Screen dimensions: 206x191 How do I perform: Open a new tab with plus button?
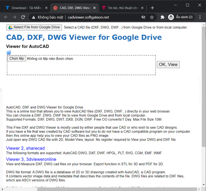pos(152,8)
